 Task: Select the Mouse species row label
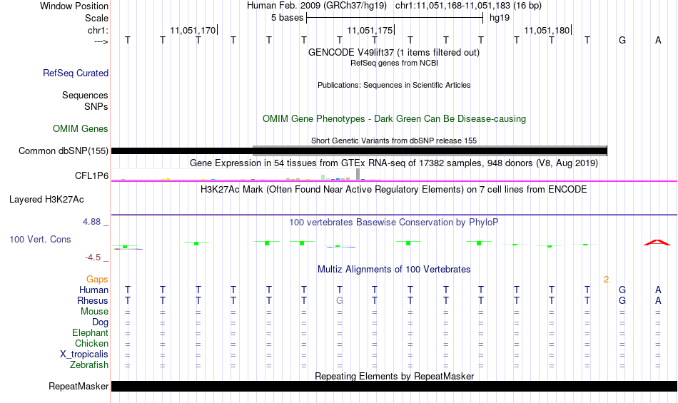(95, 312)
